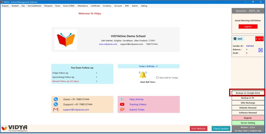The width and height of the screenshot is (266, 134).
Task: Open the Account menu
Action: pos(118,6)
